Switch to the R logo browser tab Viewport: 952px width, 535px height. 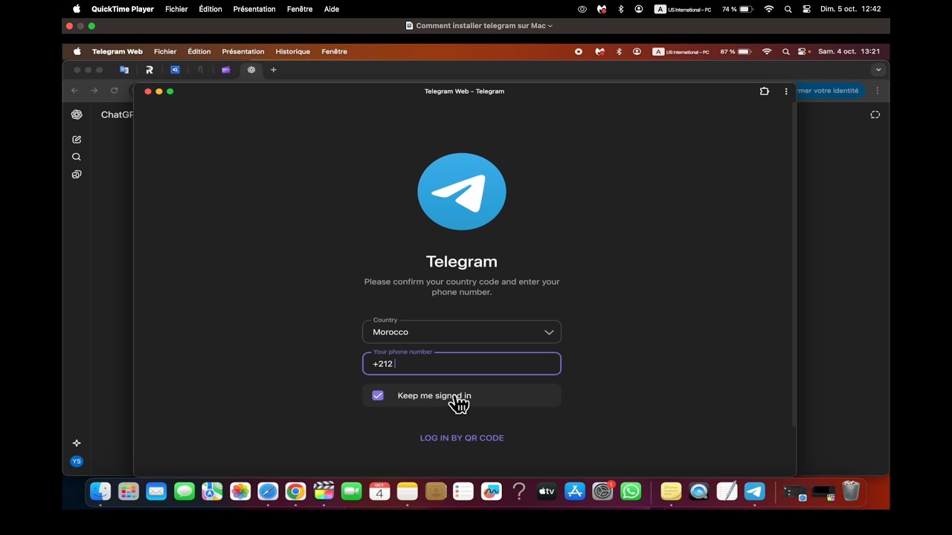tap(149, 70)
